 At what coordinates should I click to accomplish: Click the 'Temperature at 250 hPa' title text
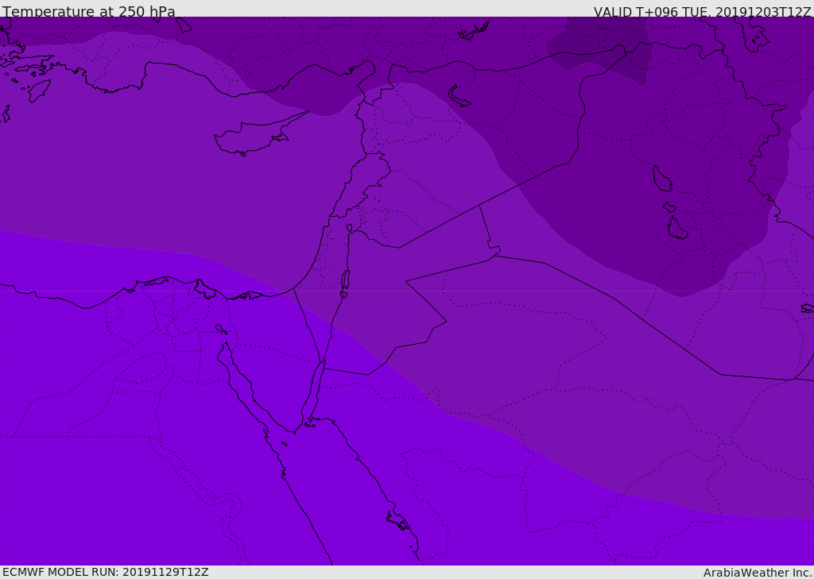[x=89, y=11]
